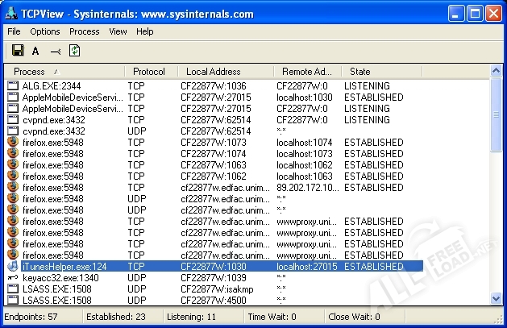Open the Process menu
This screenshot has height=328, width=507.
[85, 31]
